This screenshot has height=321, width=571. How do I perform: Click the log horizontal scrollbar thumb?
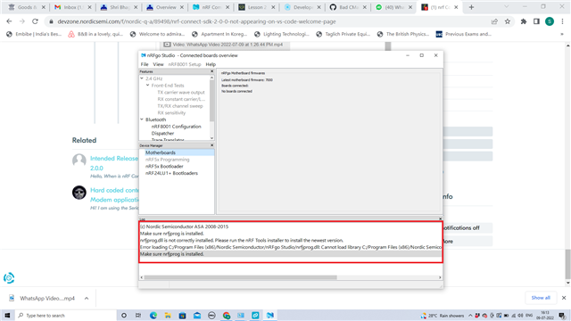[x=240, y=277]
